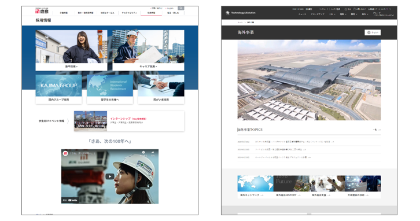Click the KAJIMA GROUP thumbnail

coord(58,86)
